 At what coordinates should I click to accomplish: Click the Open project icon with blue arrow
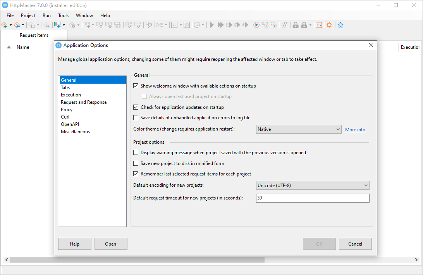click(x=17, y=25)
